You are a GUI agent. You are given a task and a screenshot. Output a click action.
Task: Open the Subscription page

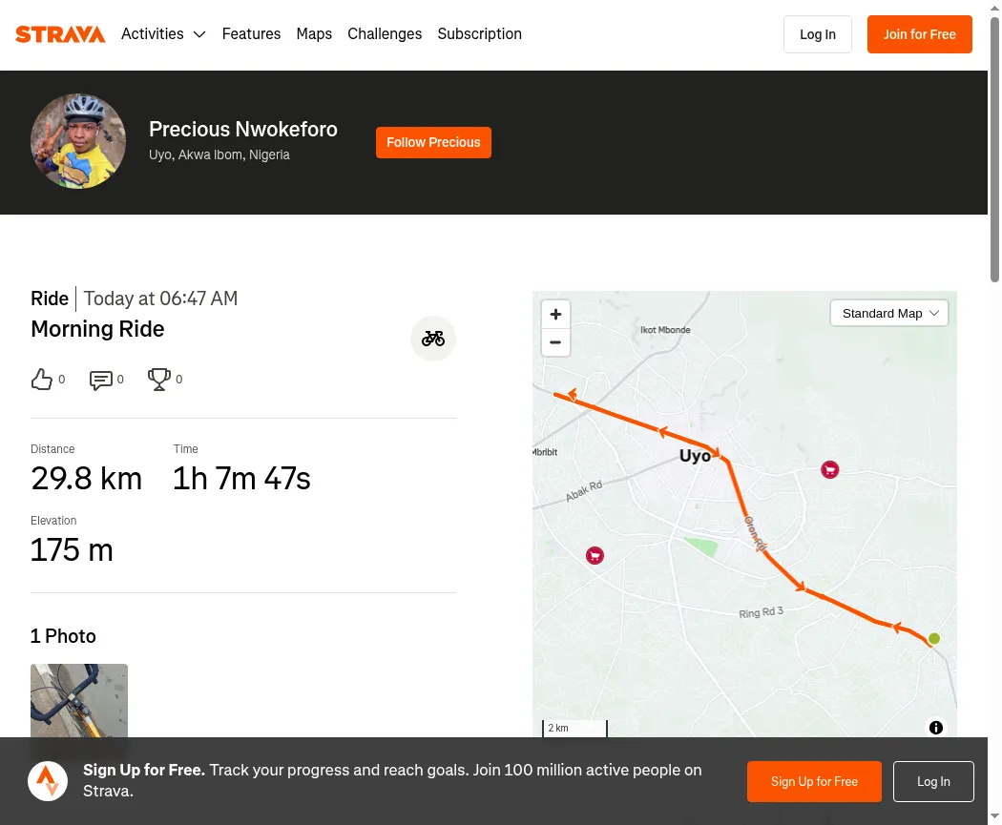click(x=479, y=33)
